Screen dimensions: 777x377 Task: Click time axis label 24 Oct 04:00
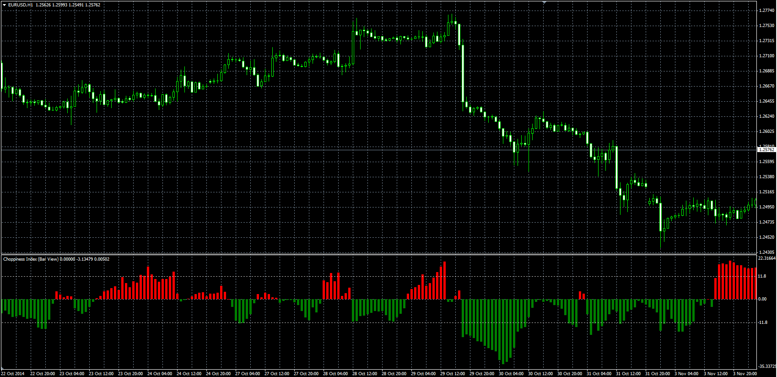(160, 374)
